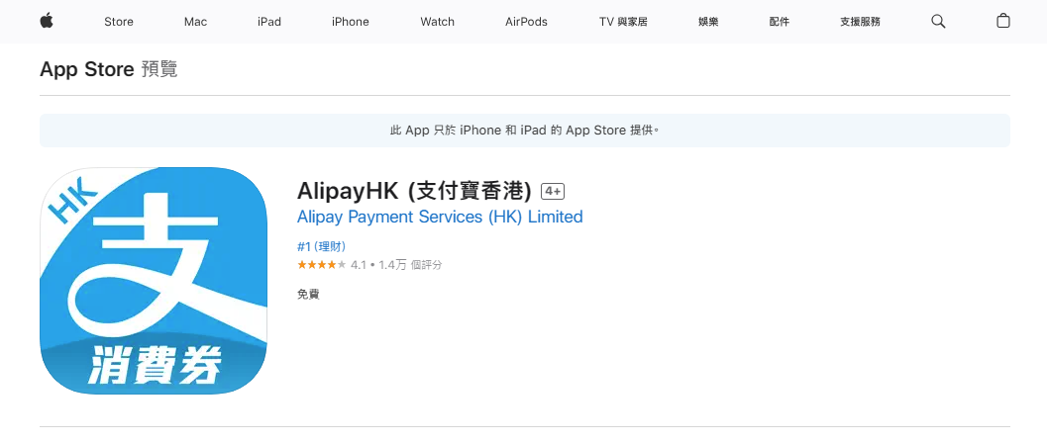1047x443 pixels.
Task: Click the Apple logo in navigation bar
Action: (x=46, y=21)
